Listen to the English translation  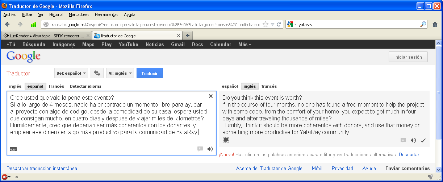[x=413, y=140]
